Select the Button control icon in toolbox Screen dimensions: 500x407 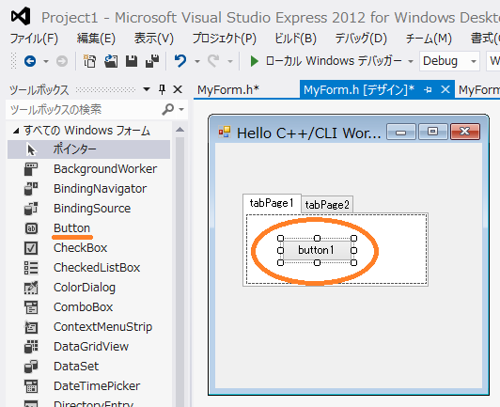click(x=31, y=228)
